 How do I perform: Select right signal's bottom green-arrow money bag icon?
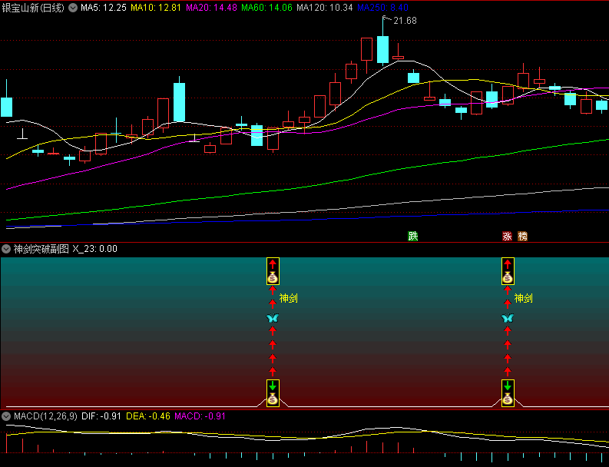tap(508, 393)
